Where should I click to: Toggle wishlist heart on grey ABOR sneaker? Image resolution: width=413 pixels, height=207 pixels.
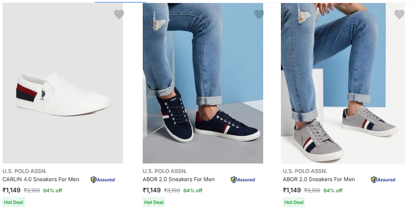(399, 15)
